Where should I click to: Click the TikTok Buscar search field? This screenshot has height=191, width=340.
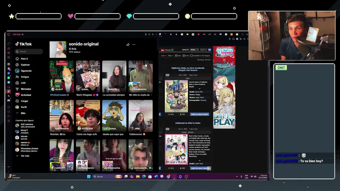coord(29,51)
